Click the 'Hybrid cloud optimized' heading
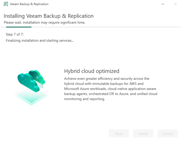The image size is (181, 141). click(x=92, y=71)
